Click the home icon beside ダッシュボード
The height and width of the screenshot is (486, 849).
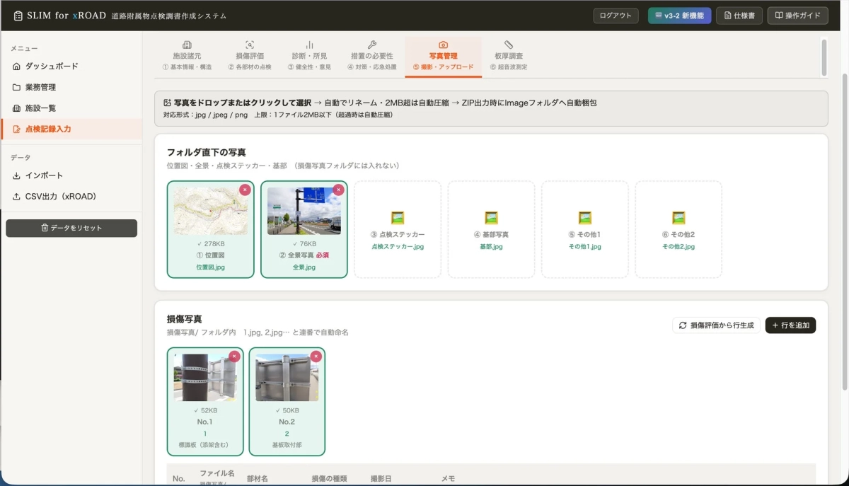click(x=16, y=66)
